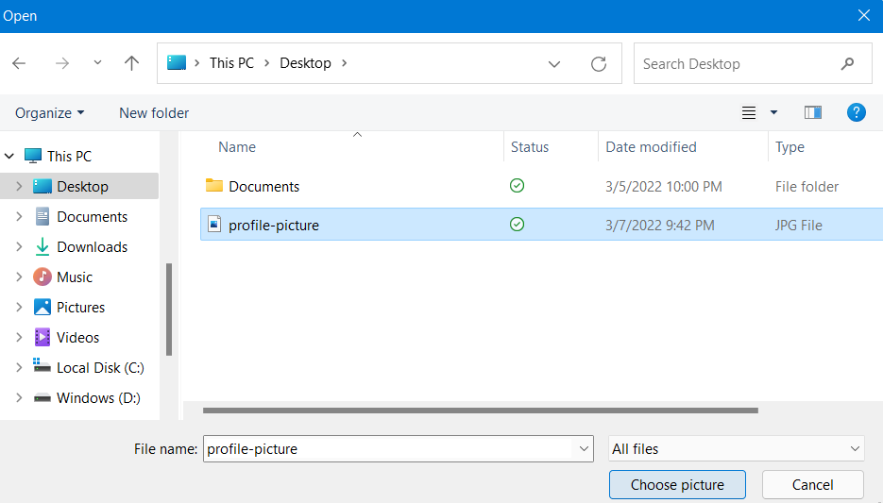The width and height of the screenshot is (883, 503).
Task: Click the File name input field
Action: (389, 449)
